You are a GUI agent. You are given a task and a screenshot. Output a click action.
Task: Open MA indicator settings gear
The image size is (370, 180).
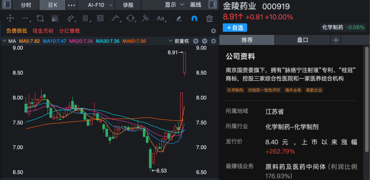click(213, 41)
